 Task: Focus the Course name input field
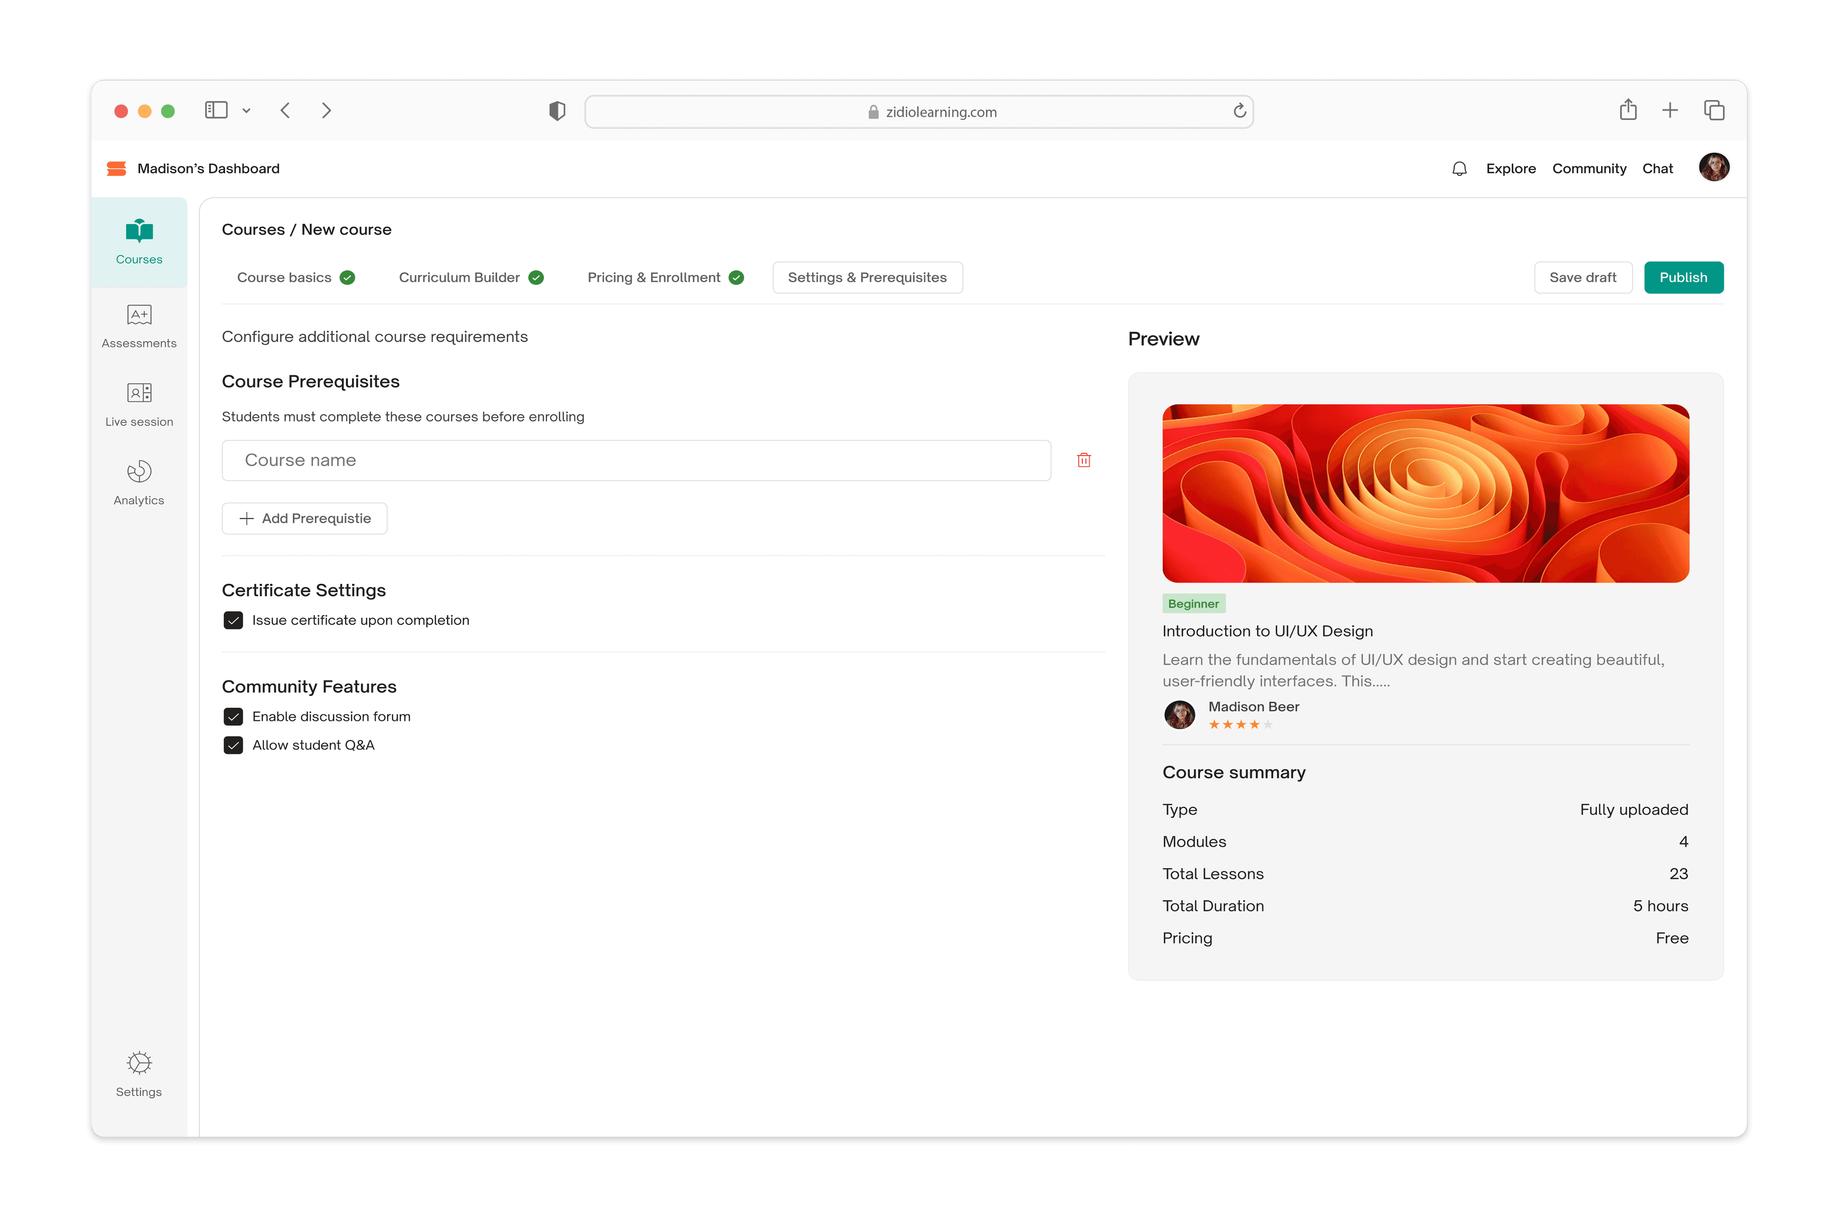click(x=635, y=460)
